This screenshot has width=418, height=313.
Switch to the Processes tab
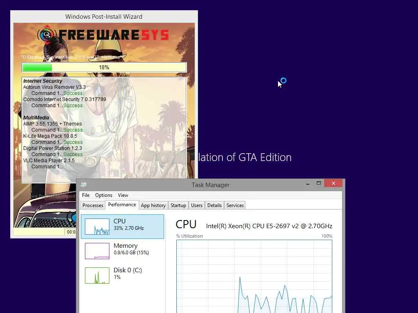click(93, 205)
